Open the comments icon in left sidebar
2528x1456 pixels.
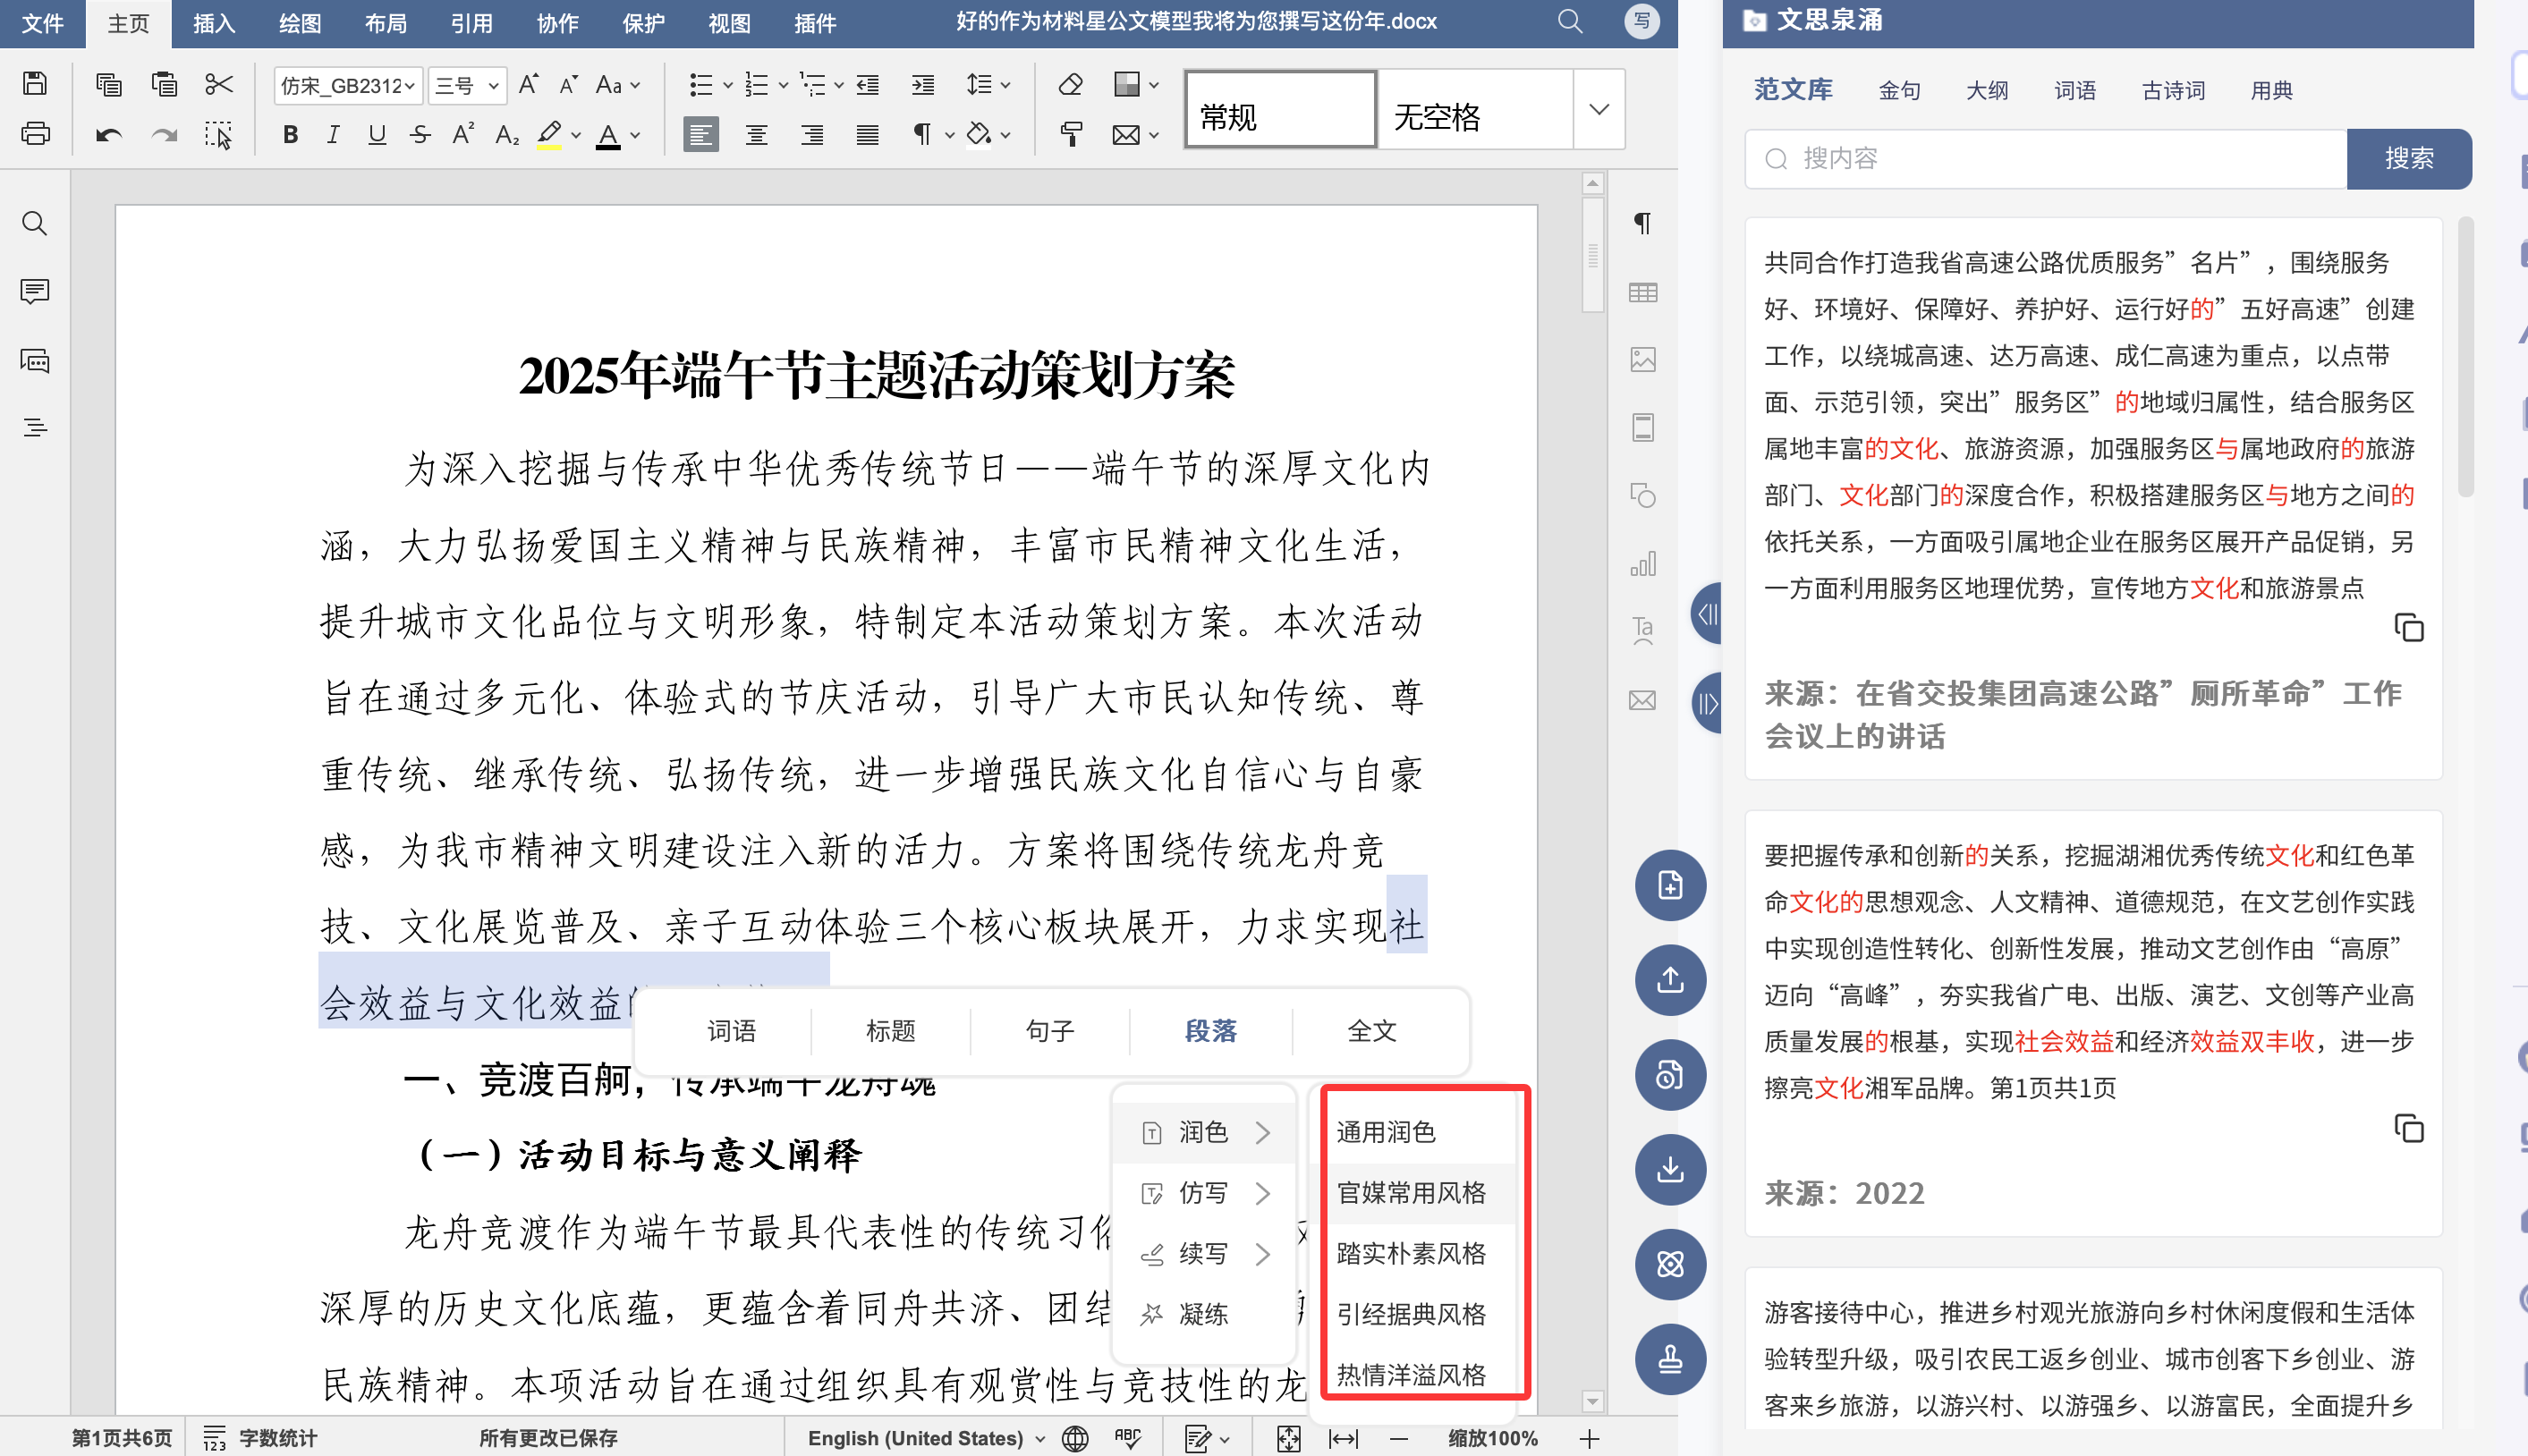pyautogui.click(x=35, y=291)
